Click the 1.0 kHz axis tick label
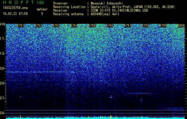187x119 pixels. tap(2, 54)
